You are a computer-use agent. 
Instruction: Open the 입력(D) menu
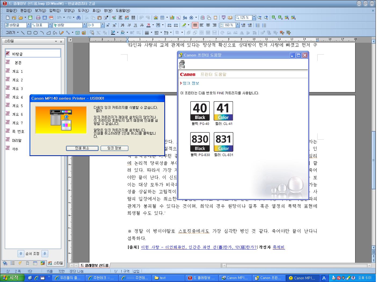tap(55, 11)
